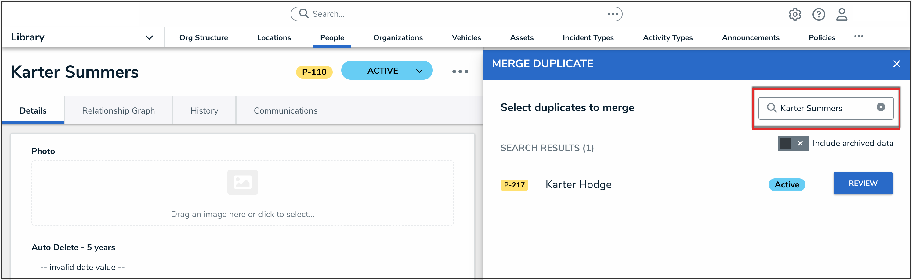Screen dimensions: 912x280
Task: Toggle Include archived data switch
Action: (793, 143)
